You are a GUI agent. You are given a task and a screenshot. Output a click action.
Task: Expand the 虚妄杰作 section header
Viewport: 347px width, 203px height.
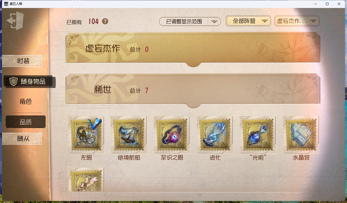[x=193, y=48]
